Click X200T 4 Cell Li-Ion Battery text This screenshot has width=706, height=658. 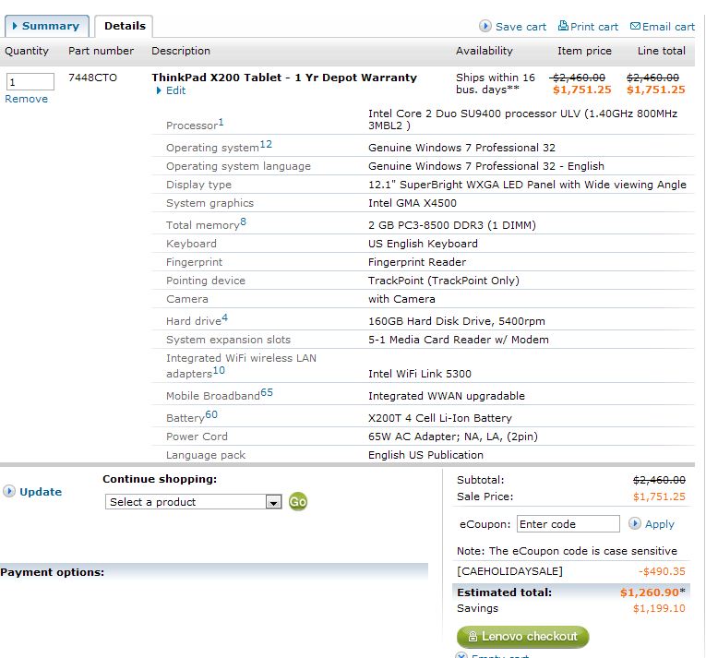[440, 418]
